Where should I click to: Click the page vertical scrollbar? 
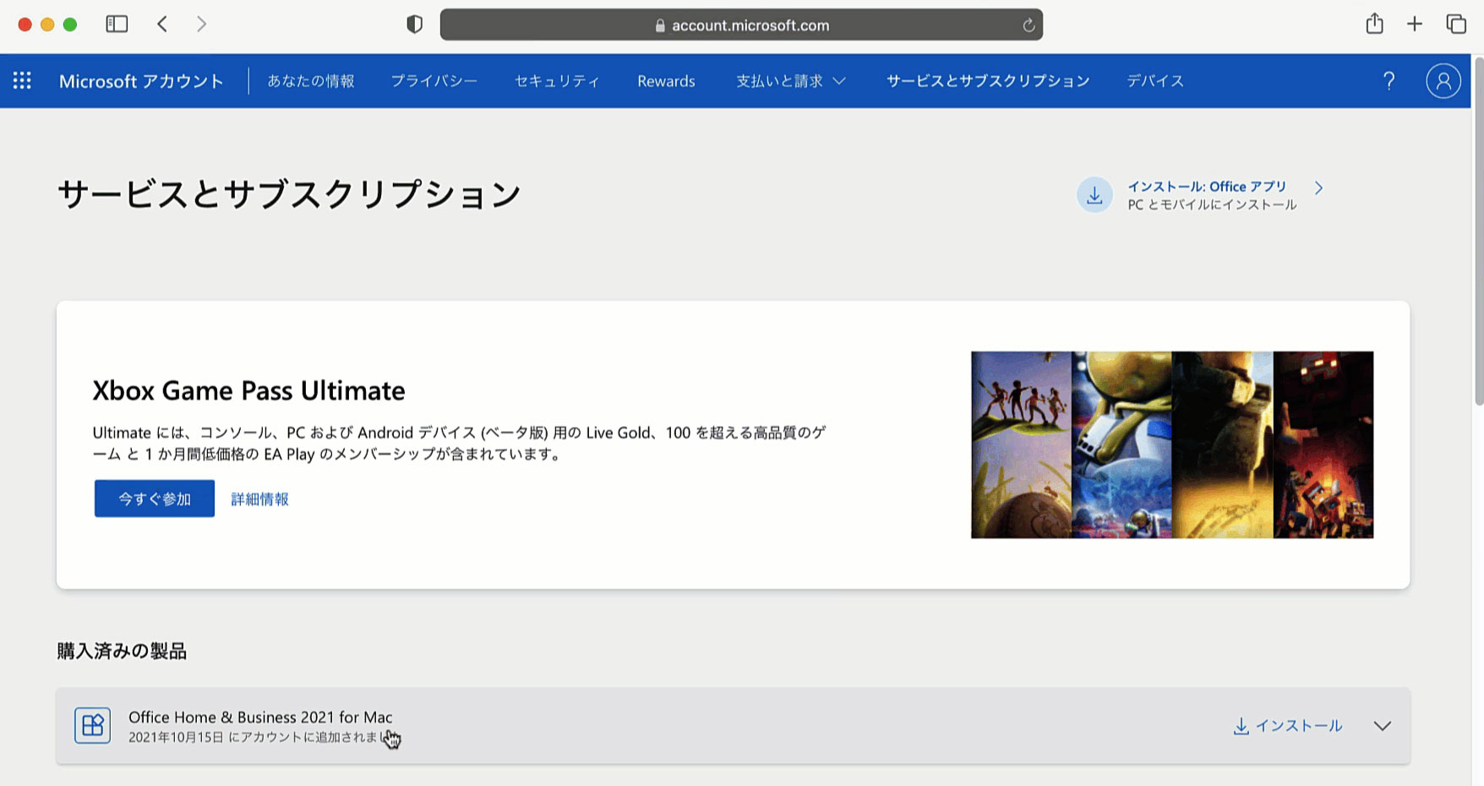tap(1477, 232)
